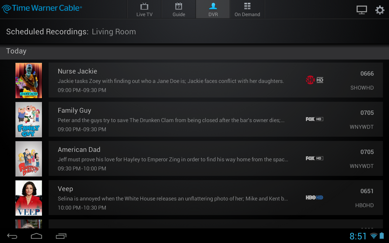
Task: Click the American Dad episode description
Action: tap(173, 159)
